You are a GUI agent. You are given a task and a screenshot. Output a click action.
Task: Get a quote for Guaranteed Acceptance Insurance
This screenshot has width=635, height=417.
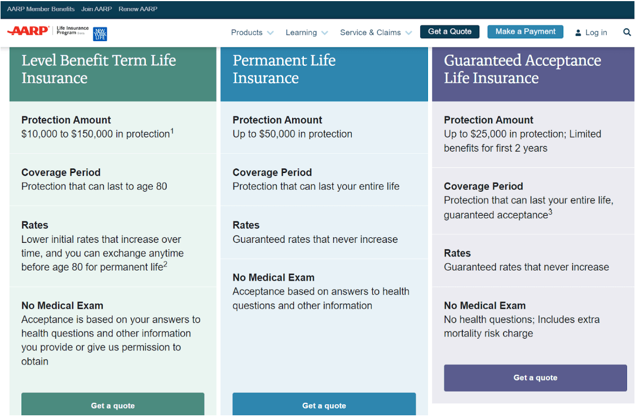click(x=535, y=378)
